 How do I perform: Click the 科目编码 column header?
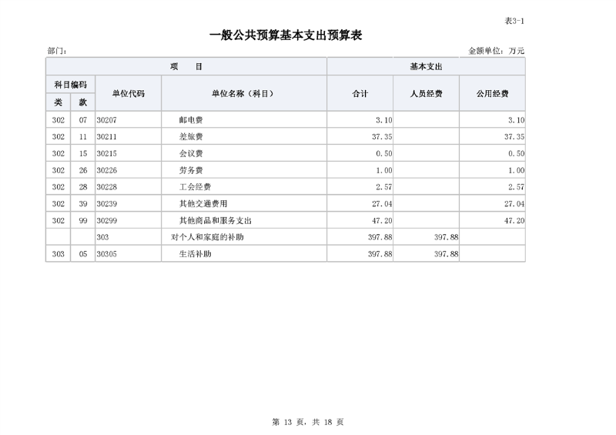point(70,85)
